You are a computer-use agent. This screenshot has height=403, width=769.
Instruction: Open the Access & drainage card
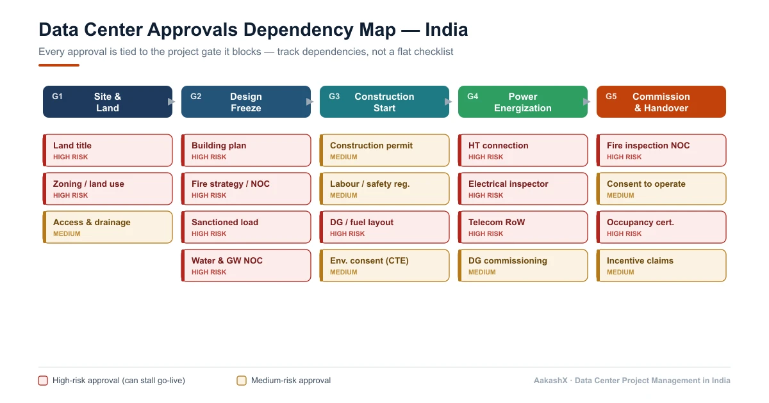(x=108, y=227)
